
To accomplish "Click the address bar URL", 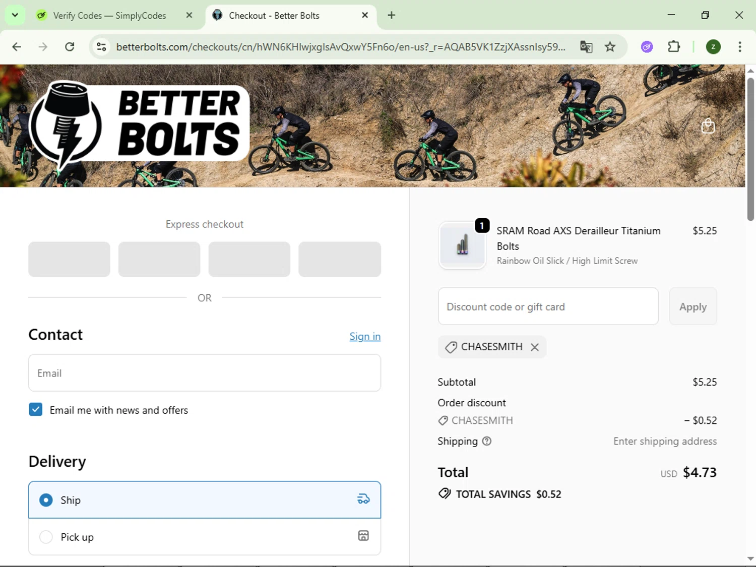I will 341,47.
